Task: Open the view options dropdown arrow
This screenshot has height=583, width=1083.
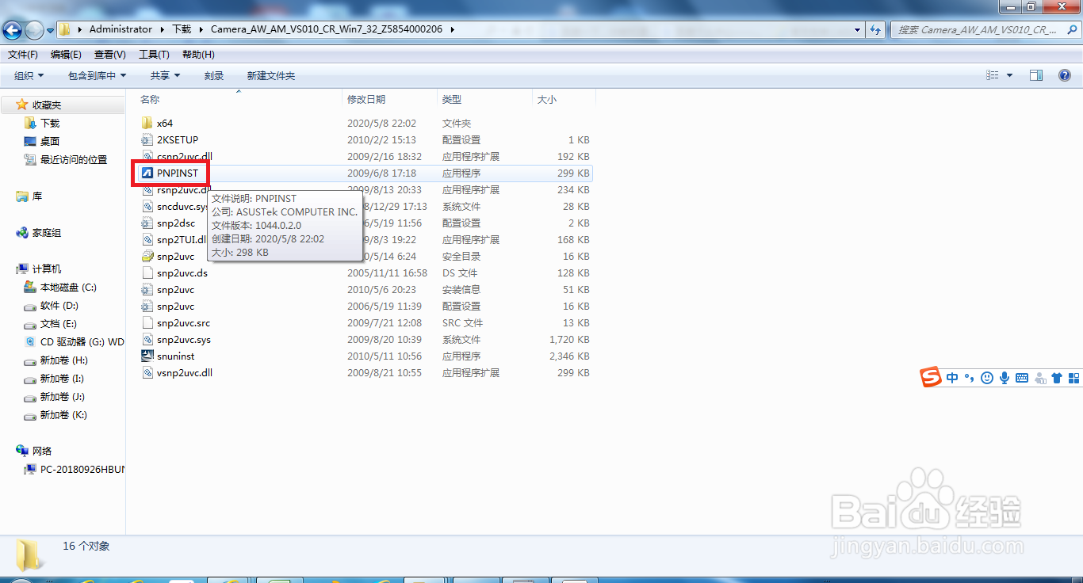Action: 1009,75
